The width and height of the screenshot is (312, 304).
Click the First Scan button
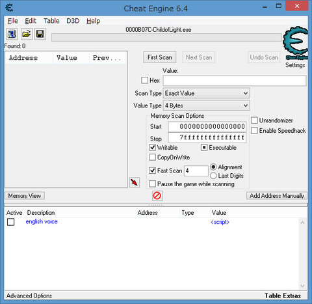click(160, 57)
